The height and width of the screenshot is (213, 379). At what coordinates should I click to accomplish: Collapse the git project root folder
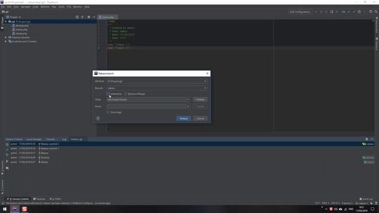(6, 21)
